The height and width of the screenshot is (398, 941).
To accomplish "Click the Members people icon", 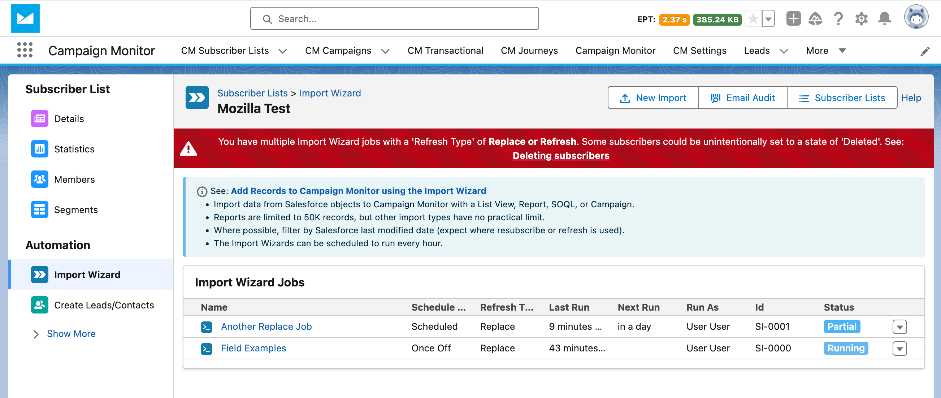I will coord(39,179).
